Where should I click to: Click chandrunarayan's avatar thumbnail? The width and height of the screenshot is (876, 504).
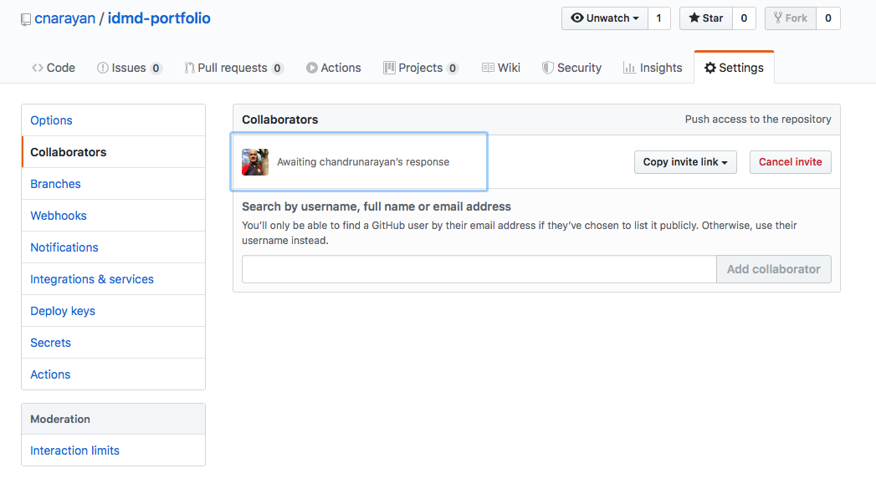pyautogui.click(x=255, y=162)
